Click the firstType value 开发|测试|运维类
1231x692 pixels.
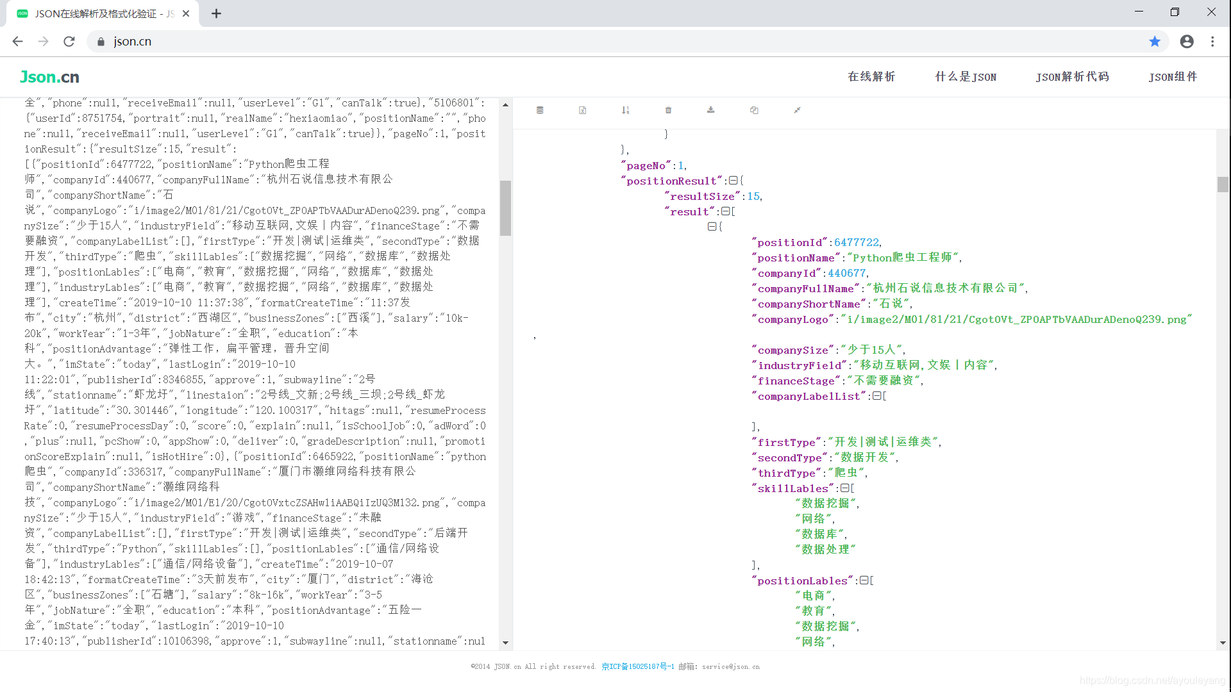click(883, 442)
